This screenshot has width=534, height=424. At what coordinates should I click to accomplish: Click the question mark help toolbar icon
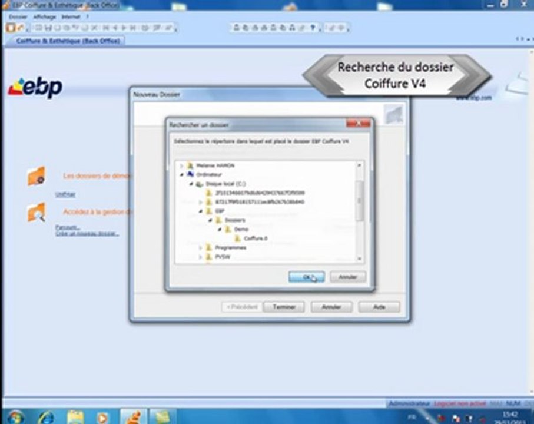coord(313,28)
